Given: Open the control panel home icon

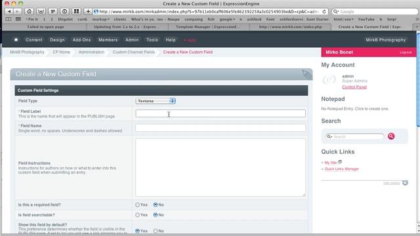Looking at the screenshot, I should click(x=16, y=39).
